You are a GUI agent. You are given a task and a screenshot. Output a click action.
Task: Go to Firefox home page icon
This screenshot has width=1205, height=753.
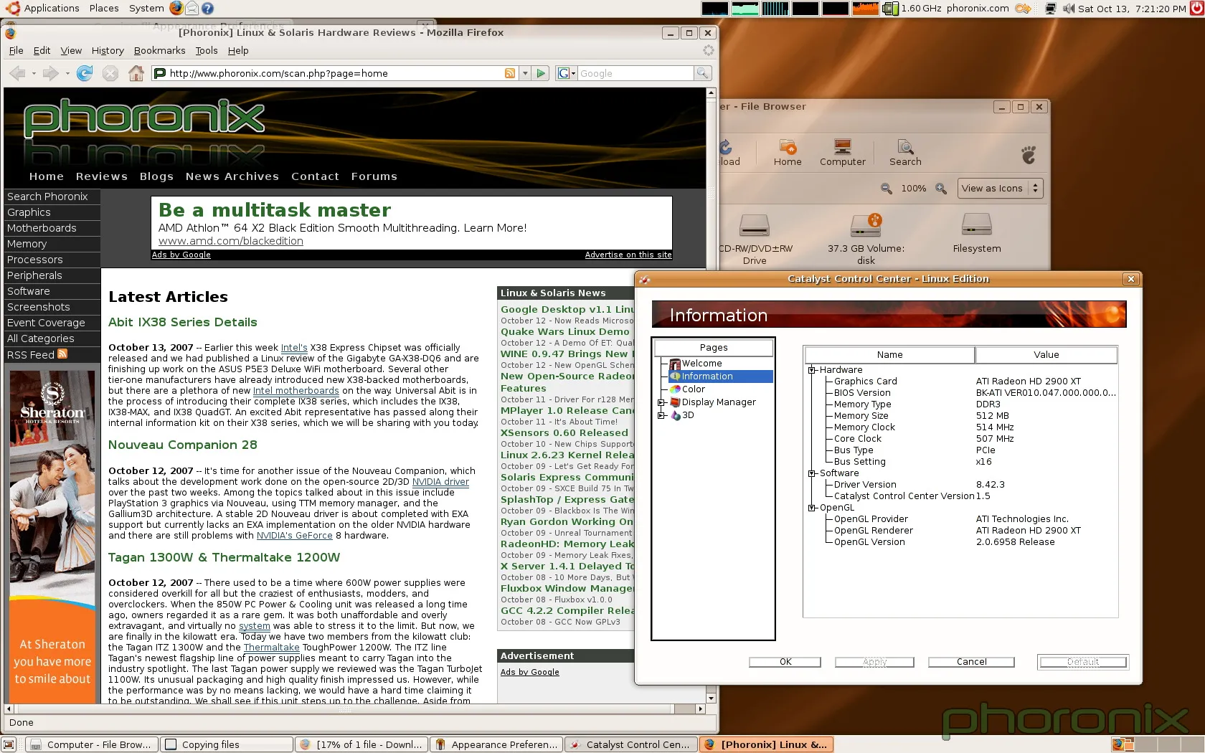(136, 73)
